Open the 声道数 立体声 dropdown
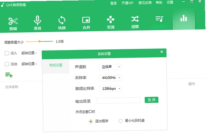 click(110, 67)
